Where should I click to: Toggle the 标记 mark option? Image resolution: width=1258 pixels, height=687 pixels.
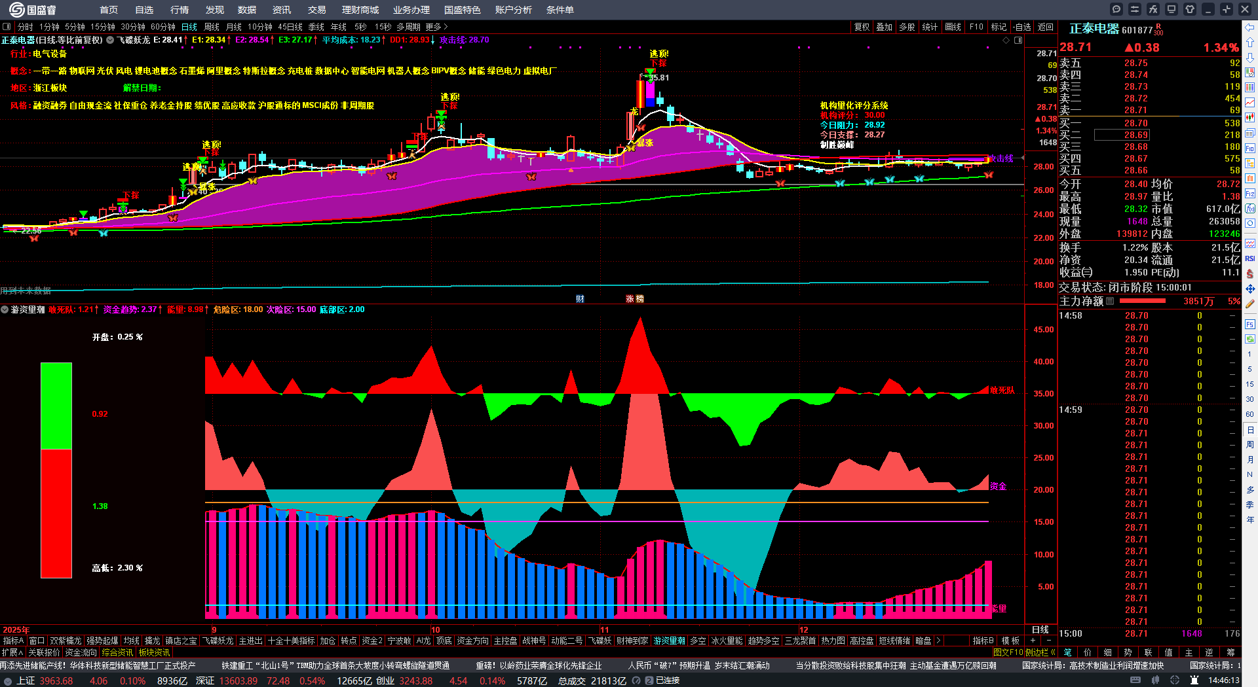[999, 27]
